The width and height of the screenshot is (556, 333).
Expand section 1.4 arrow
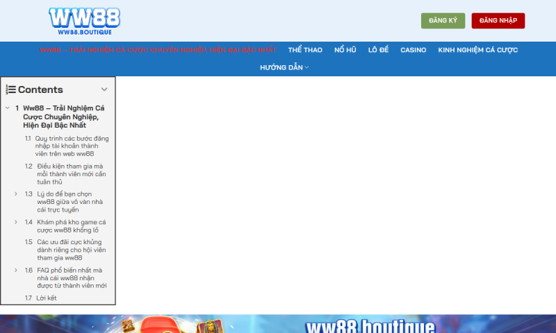[x=16, y=222]
